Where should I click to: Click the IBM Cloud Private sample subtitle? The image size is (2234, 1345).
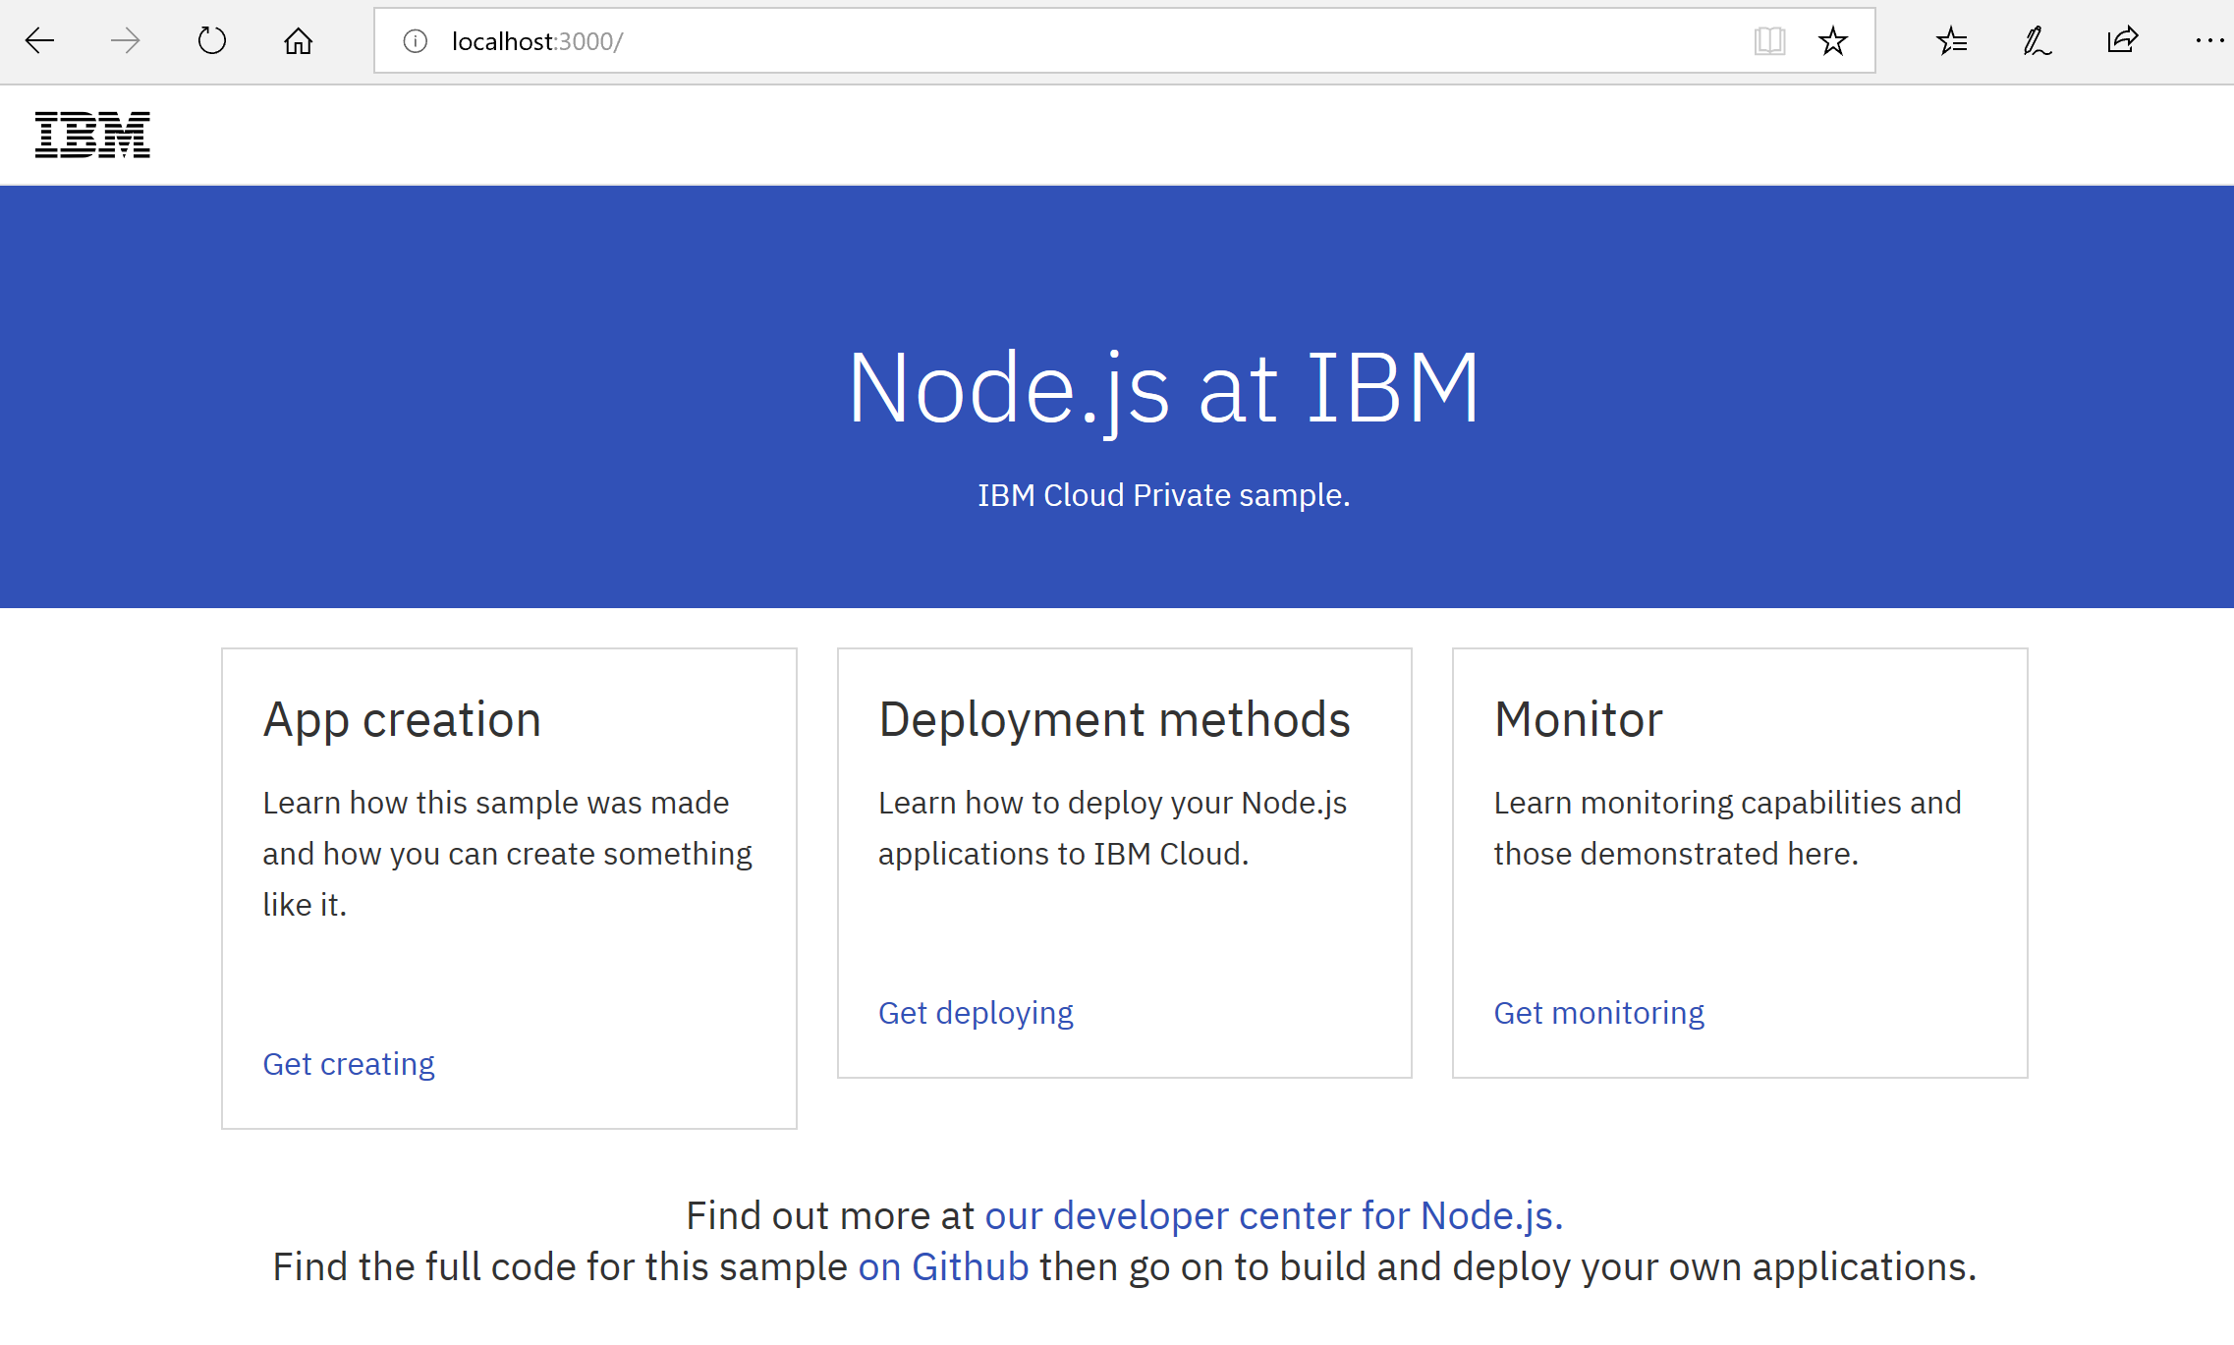(1163, 495)
